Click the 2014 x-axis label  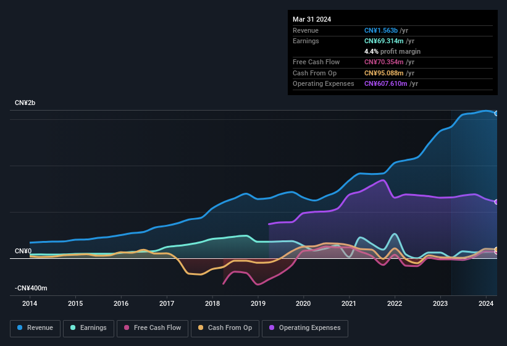30,303
